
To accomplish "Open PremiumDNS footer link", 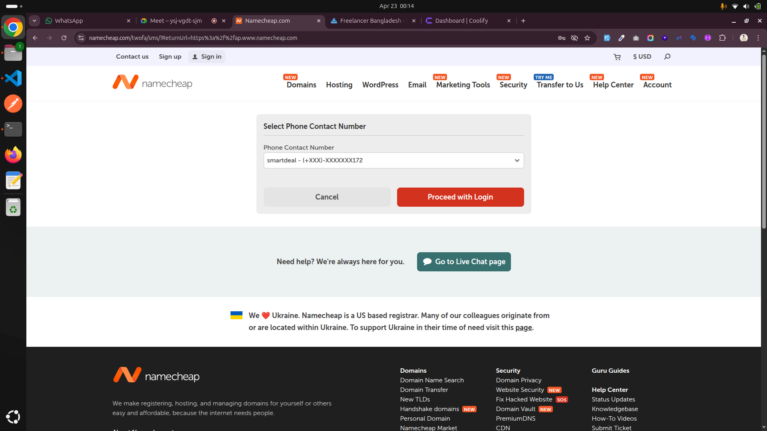I will click(x=515, y=419).
